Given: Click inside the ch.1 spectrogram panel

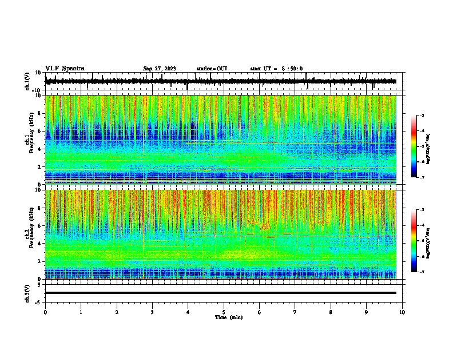Looking at the screenshot, I should click(221, 140).
